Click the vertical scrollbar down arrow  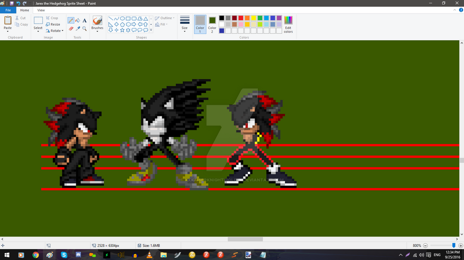click(462, 235)
